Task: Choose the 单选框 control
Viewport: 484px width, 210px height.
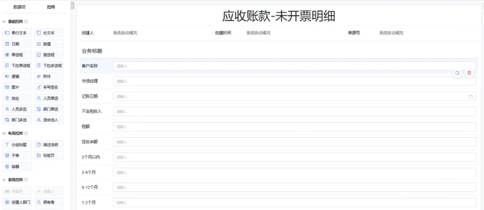Action: pos(17,55)
